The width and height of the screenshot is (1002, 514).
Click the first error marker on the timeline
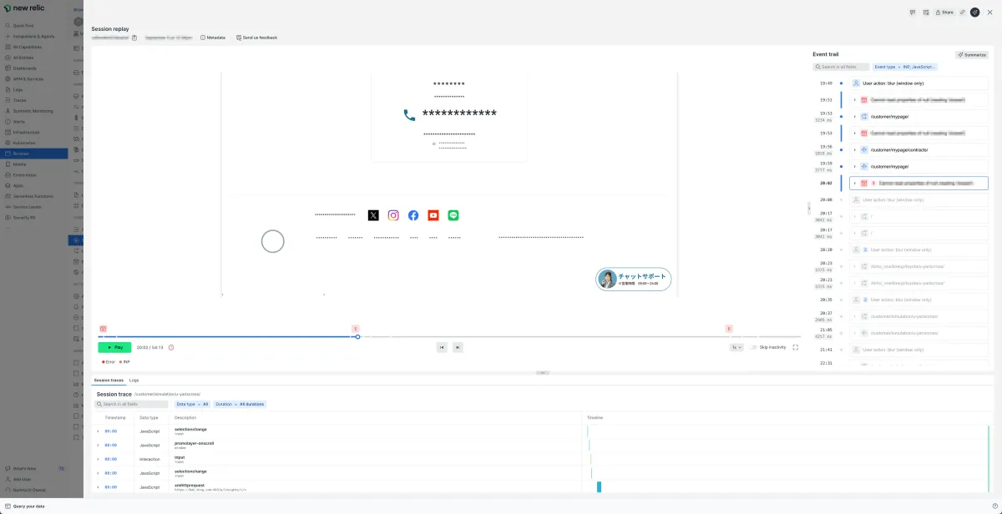(x=103, y=329)
